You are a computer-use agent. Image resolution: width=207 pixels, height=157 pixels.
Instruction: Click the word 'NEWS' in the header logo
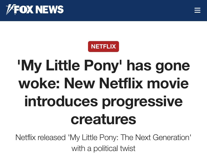pos(49,10)
